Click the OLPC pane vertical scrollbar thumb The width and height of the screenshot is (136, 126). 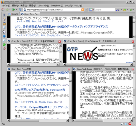(x=134, y=92)
